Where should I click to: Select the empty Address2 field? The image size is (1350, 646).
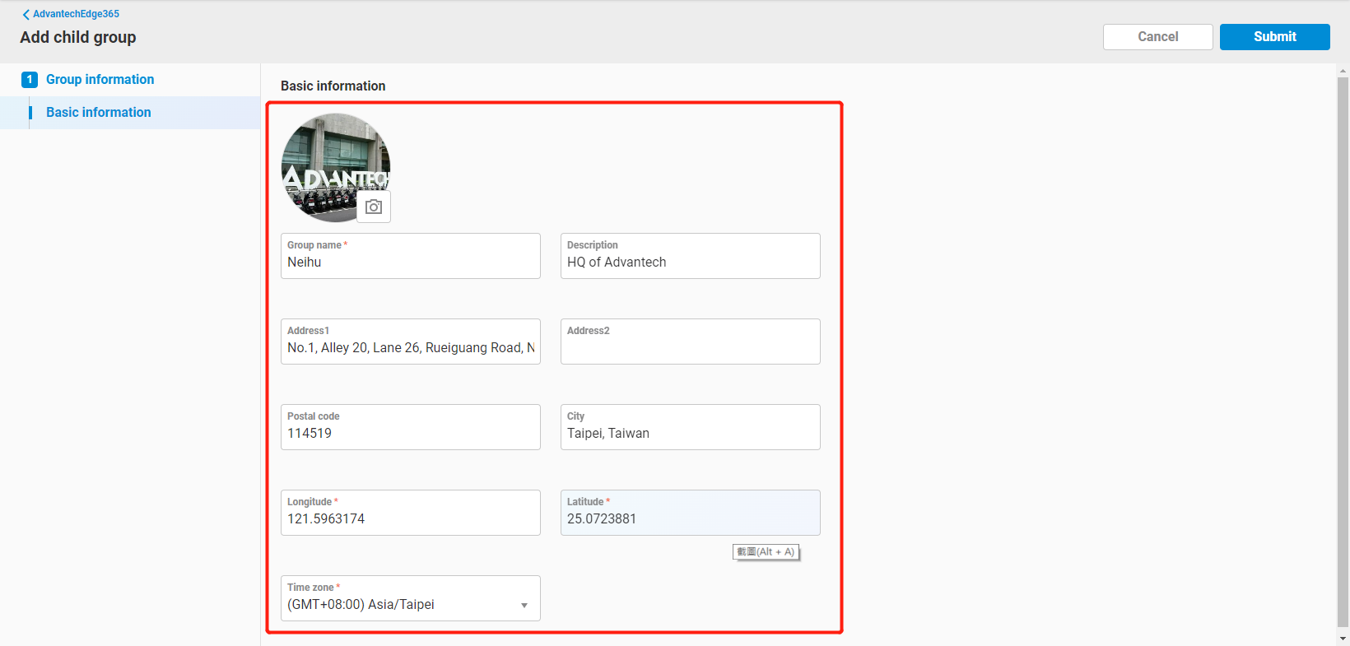[x=690, y=348]
